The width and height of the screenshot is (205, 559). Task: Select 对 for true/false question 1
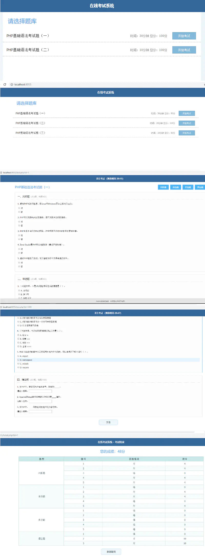pyautogui.click(x=19, y=208)
